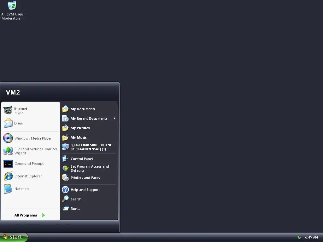323x242 pixels.
Task: Click the My Documents folder icon
Action: click(65, 109)
